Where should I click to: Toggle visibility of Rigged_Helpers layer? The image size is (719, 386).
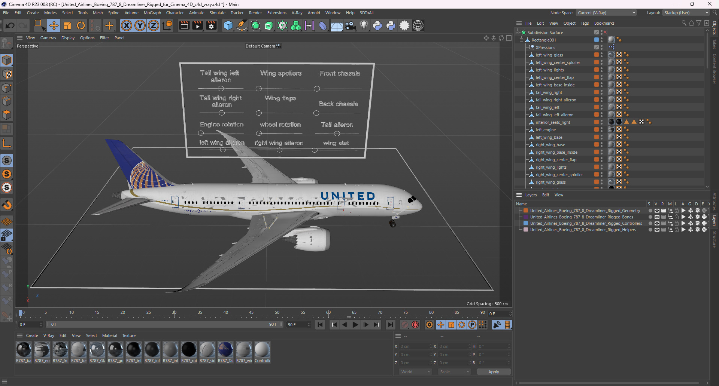click(x=657, y=230)
